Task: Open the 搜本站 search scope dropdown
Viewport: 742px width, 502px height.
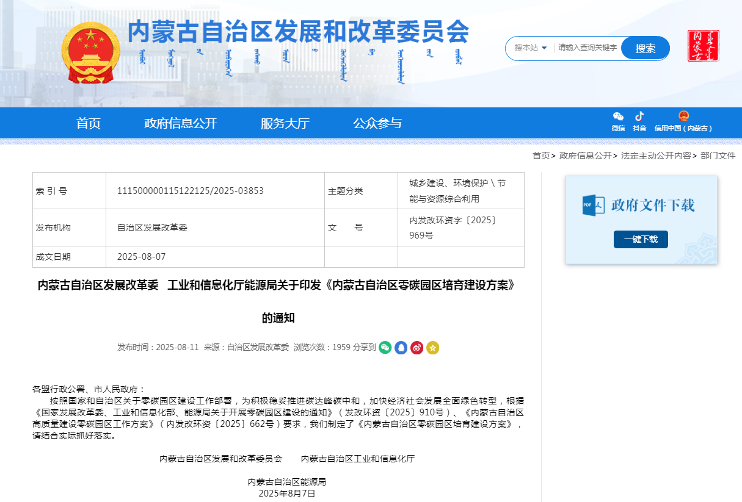Action: tap(529, 48)
